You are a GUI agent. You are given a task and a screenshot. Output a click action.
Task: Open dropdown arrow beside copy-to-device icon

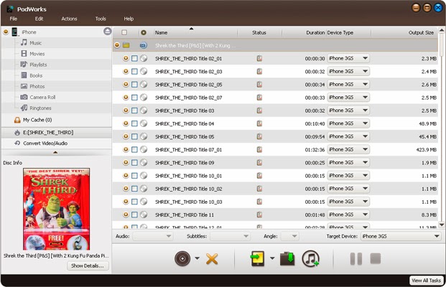tap(272, 258)
